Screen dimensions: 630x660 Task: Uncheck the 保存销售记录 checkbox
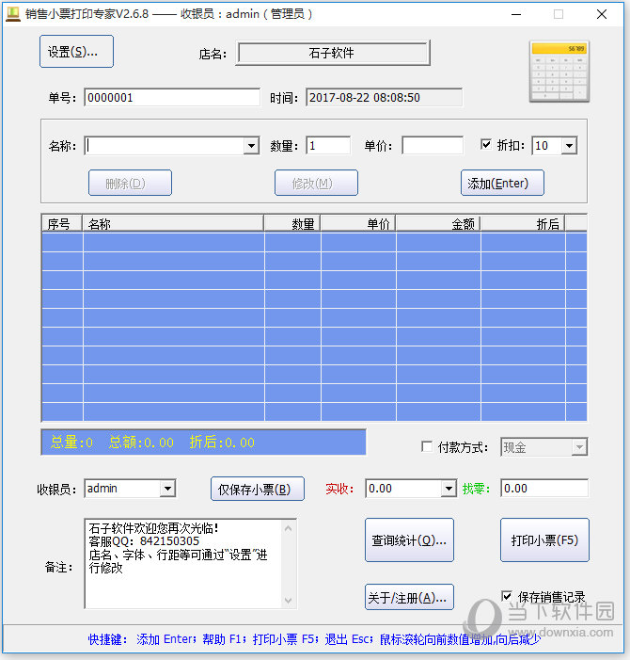(x=508, y=596)
